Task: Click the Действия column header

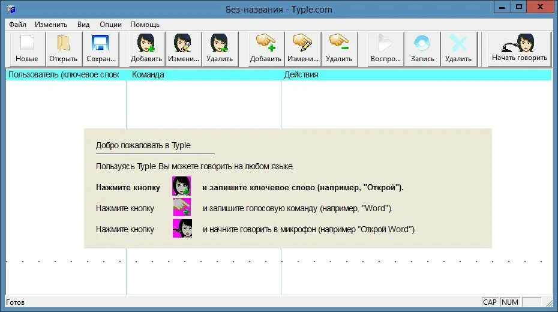Action: coord(416,75)
